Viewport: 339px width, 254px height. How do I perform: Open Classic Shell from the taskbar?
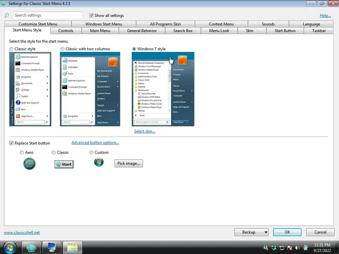(x=31, y=247)
